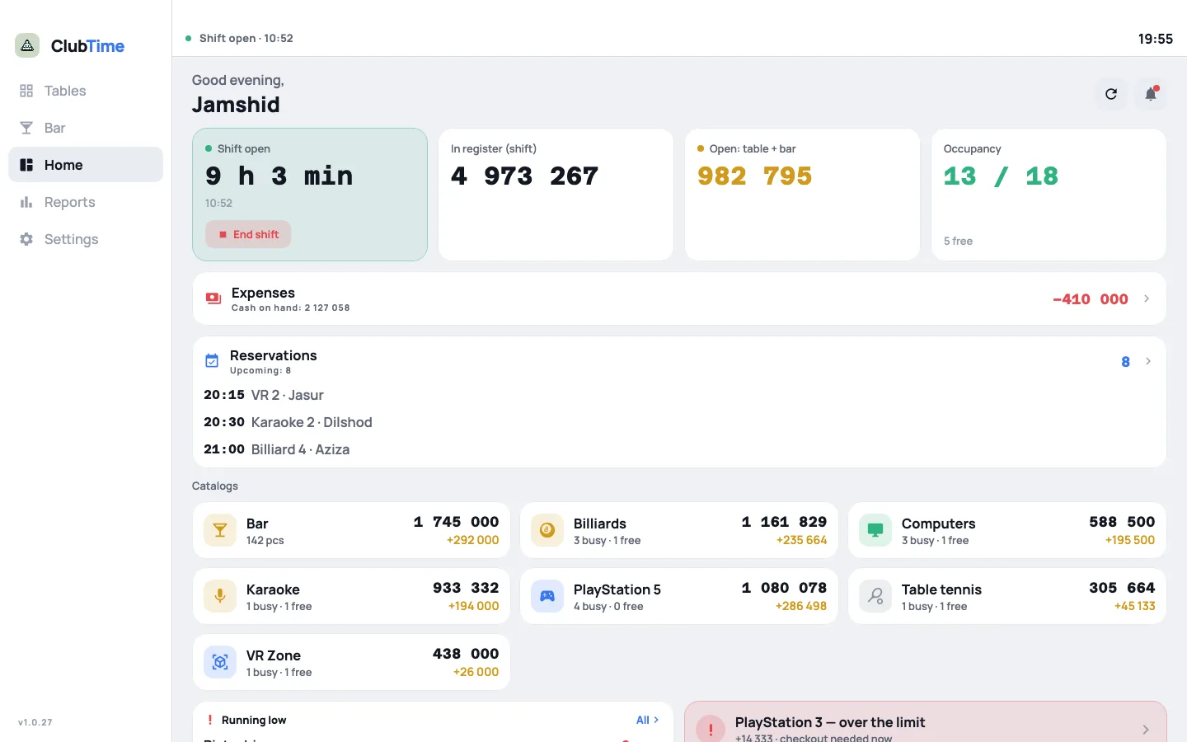The width and height of the screenshot is (1187, 742).
Task: Click VR Zone total 438 000
Action: pos(466,654)
